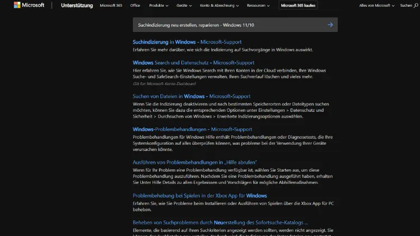Viewport: 420px width, 236px height.
Task: Open Windows-Problembehandlungen result
Action: [192, 129]
